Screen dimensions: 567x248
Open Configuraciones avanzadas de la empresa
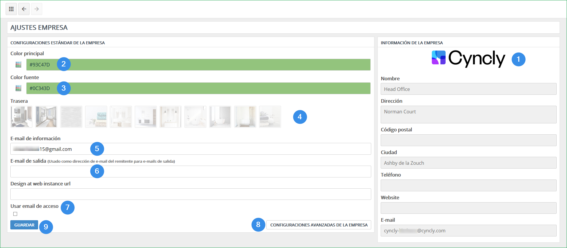[319, 225]
